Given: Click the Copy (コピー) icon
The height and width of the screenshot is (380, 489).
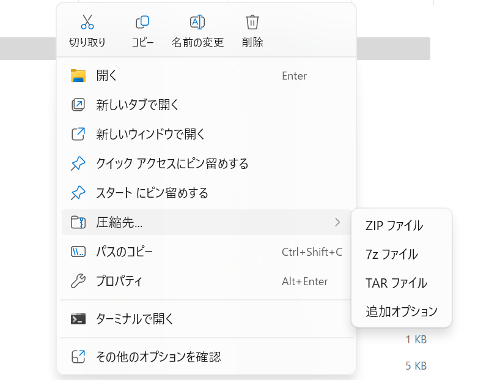Looking at the screenshot, I should [x=142, y=23].
